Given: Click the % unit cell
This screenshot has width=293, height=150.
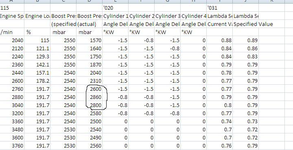Looking at the screenshot, I should [37, 32].
